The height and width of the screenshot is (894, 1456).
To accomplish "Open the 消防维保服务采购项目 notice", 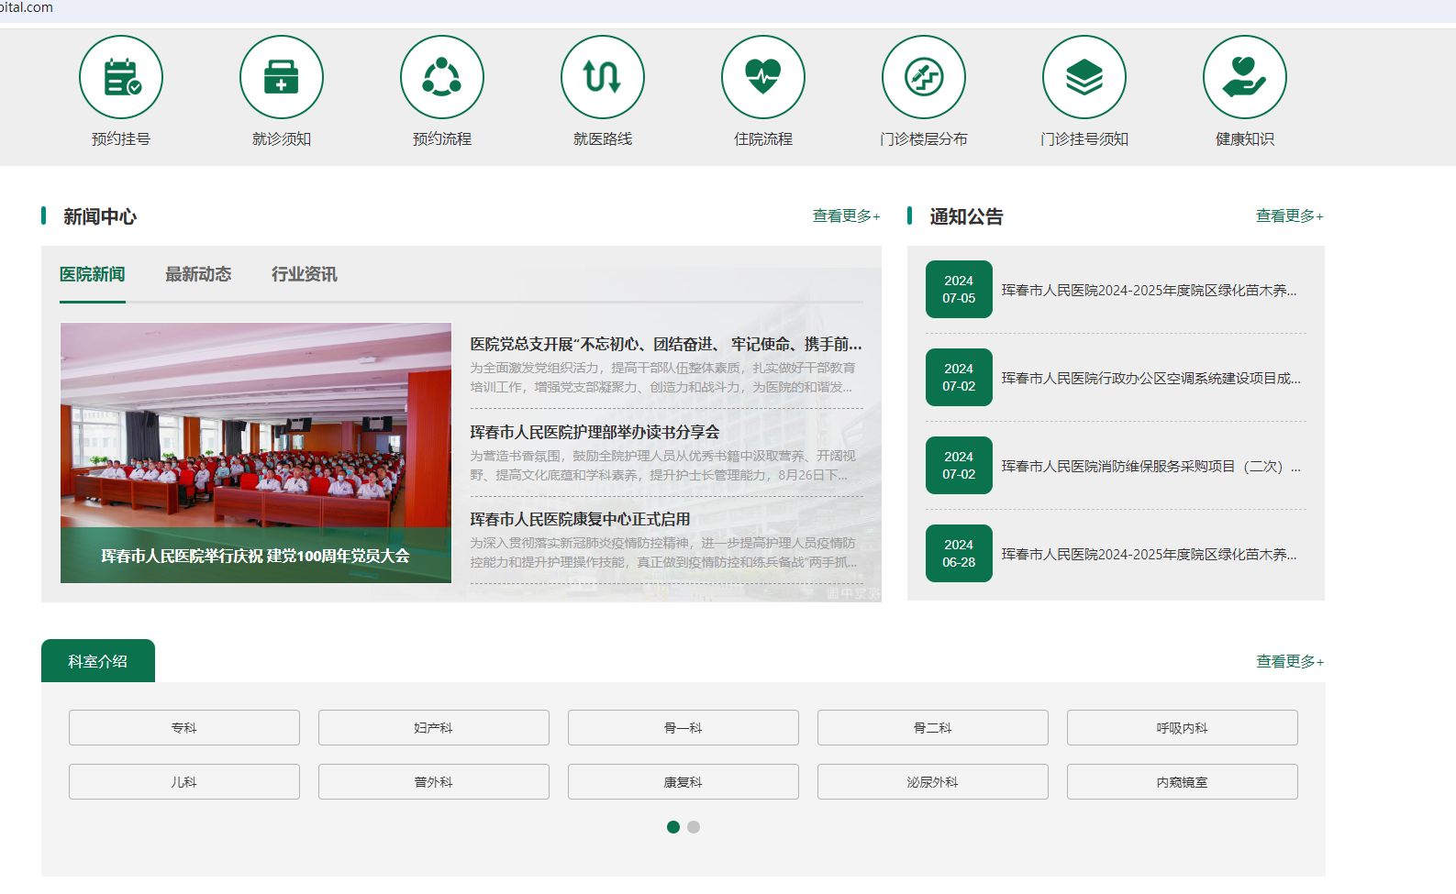I will pyautogui.click(x=1150, y=466).
